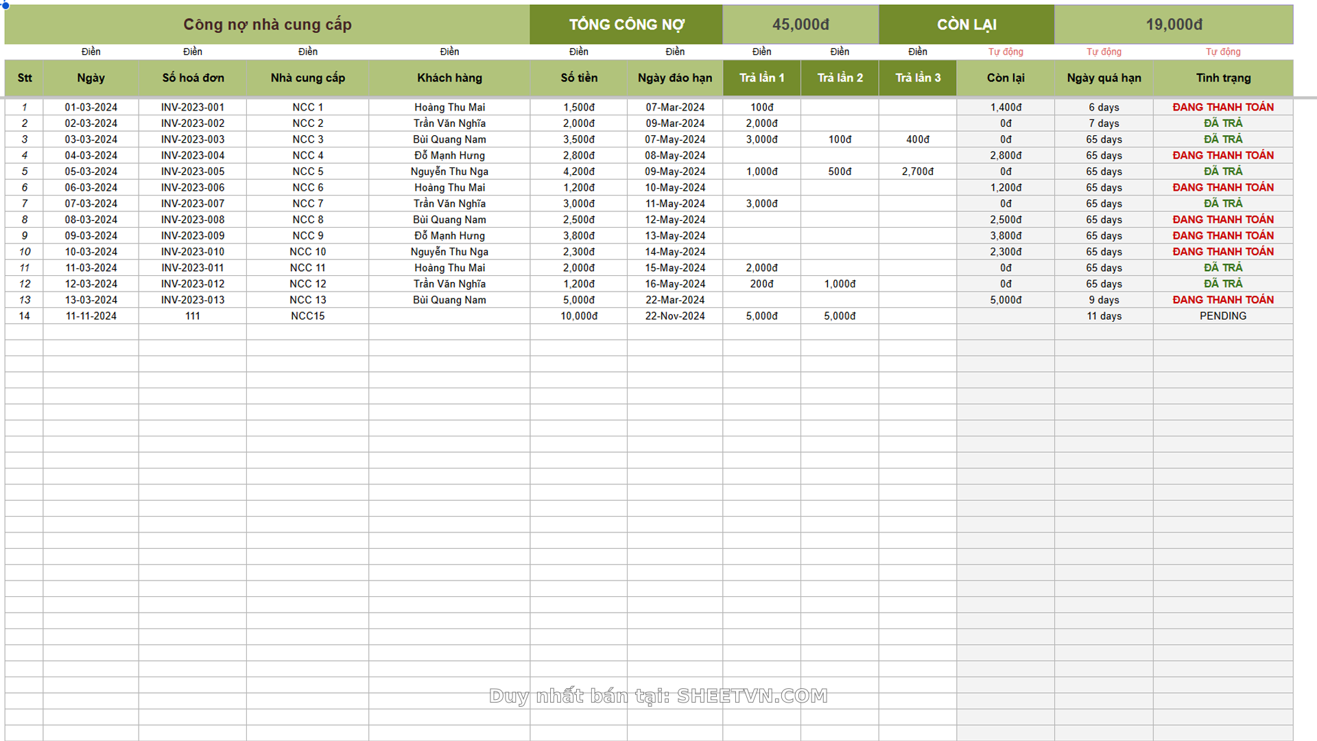Image resolution: width=1317 pixels, height=741 pixels.
Task: Select the 19,000đ remaining amount cell
Action: coord(1174,25)
